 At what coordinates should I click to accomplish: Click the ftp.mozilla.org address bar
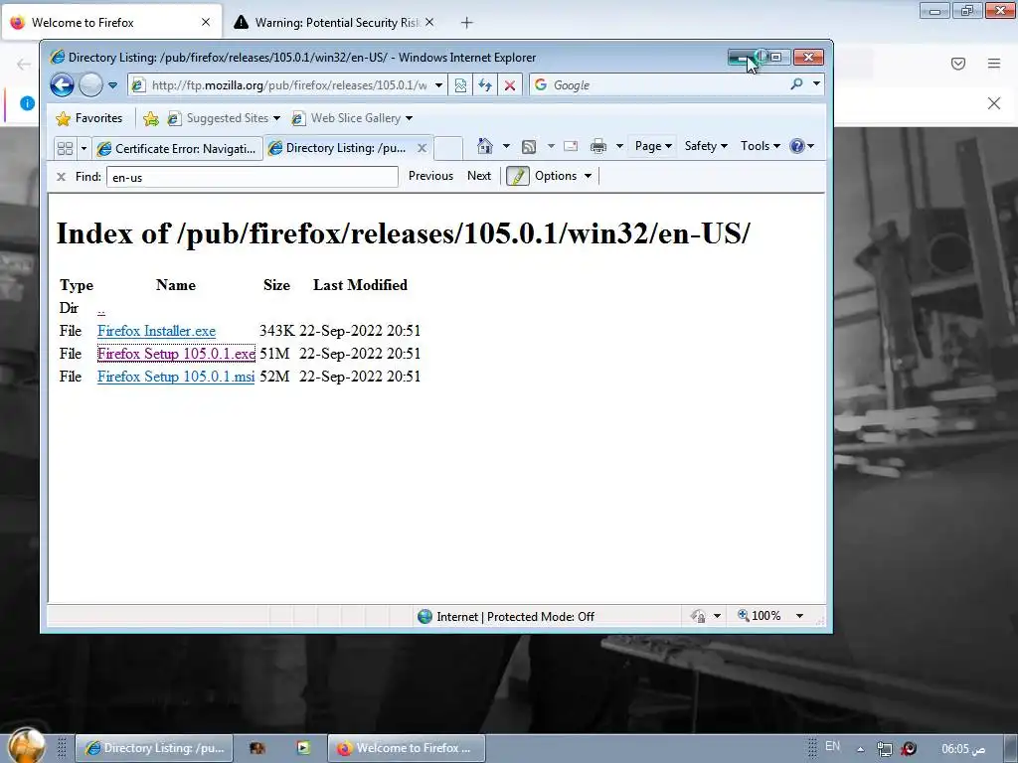click(x=281, y=85)
